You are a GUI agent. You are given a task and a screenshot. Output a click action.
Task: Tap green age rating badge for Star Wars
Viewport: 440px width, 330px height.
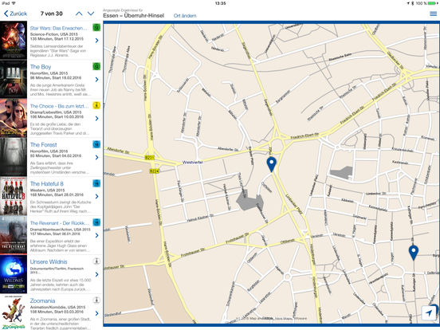96,27
